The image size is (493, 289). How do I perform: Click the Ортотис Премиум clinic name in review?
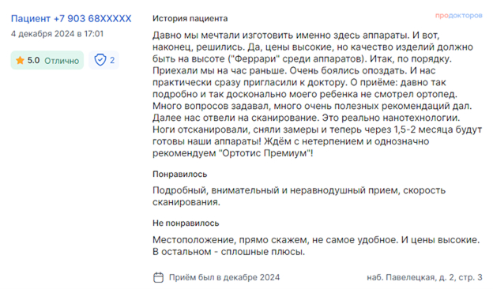click(265, 153)
